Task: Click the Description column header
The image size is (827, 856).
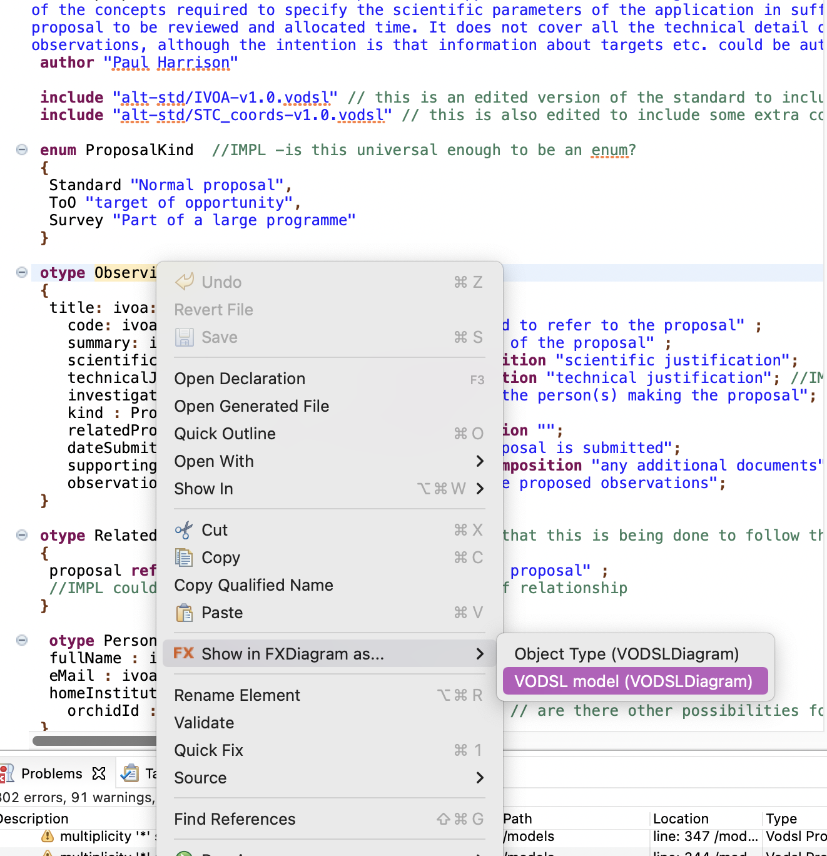Action: point(34,818)
